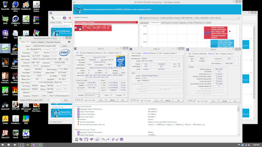Open Tools dropdown arrow in Mainboard CPU-Z window
The image size is (262, 147).
point(161,100)
